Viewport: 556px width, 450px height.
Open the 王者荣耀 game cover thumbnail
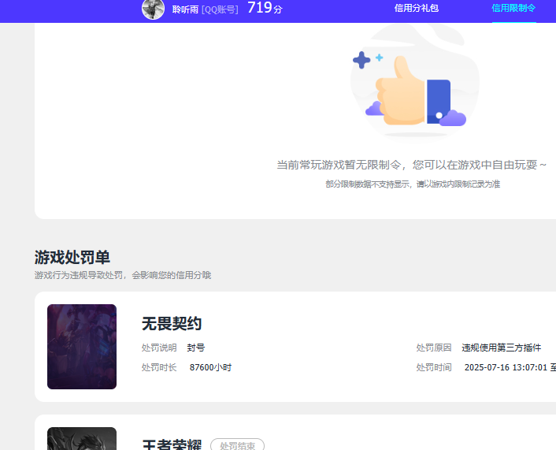click(82, 439)
